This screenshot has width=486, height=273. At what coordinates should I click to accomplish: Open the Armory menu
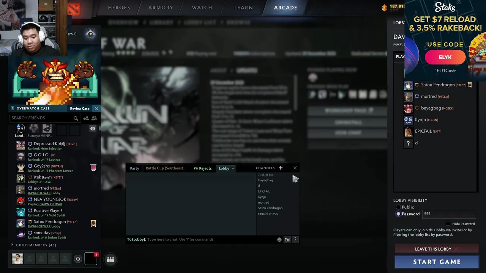(x=161, y=8)
